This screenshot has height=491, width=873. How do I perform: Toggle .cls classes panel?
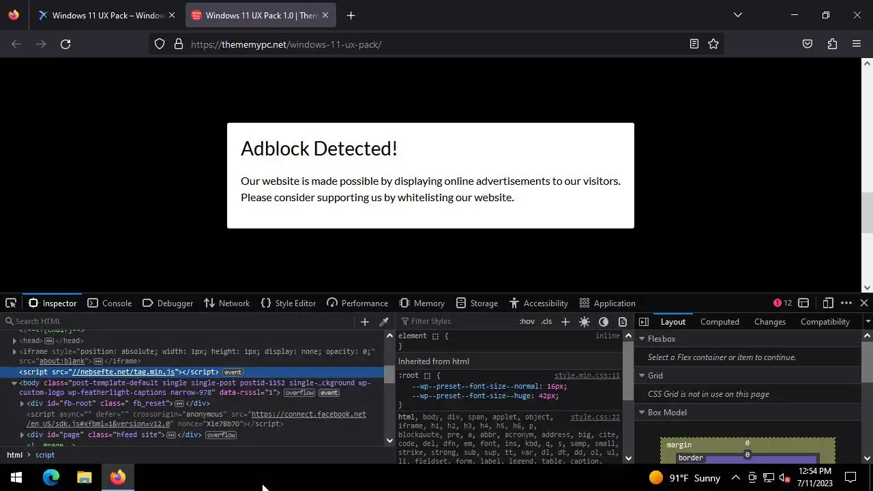tap(546, 321)
